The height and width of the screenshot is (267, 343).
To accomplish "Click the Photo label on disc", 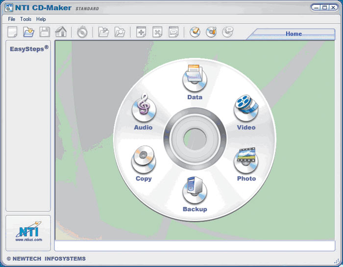I will [x=246, y=178].
